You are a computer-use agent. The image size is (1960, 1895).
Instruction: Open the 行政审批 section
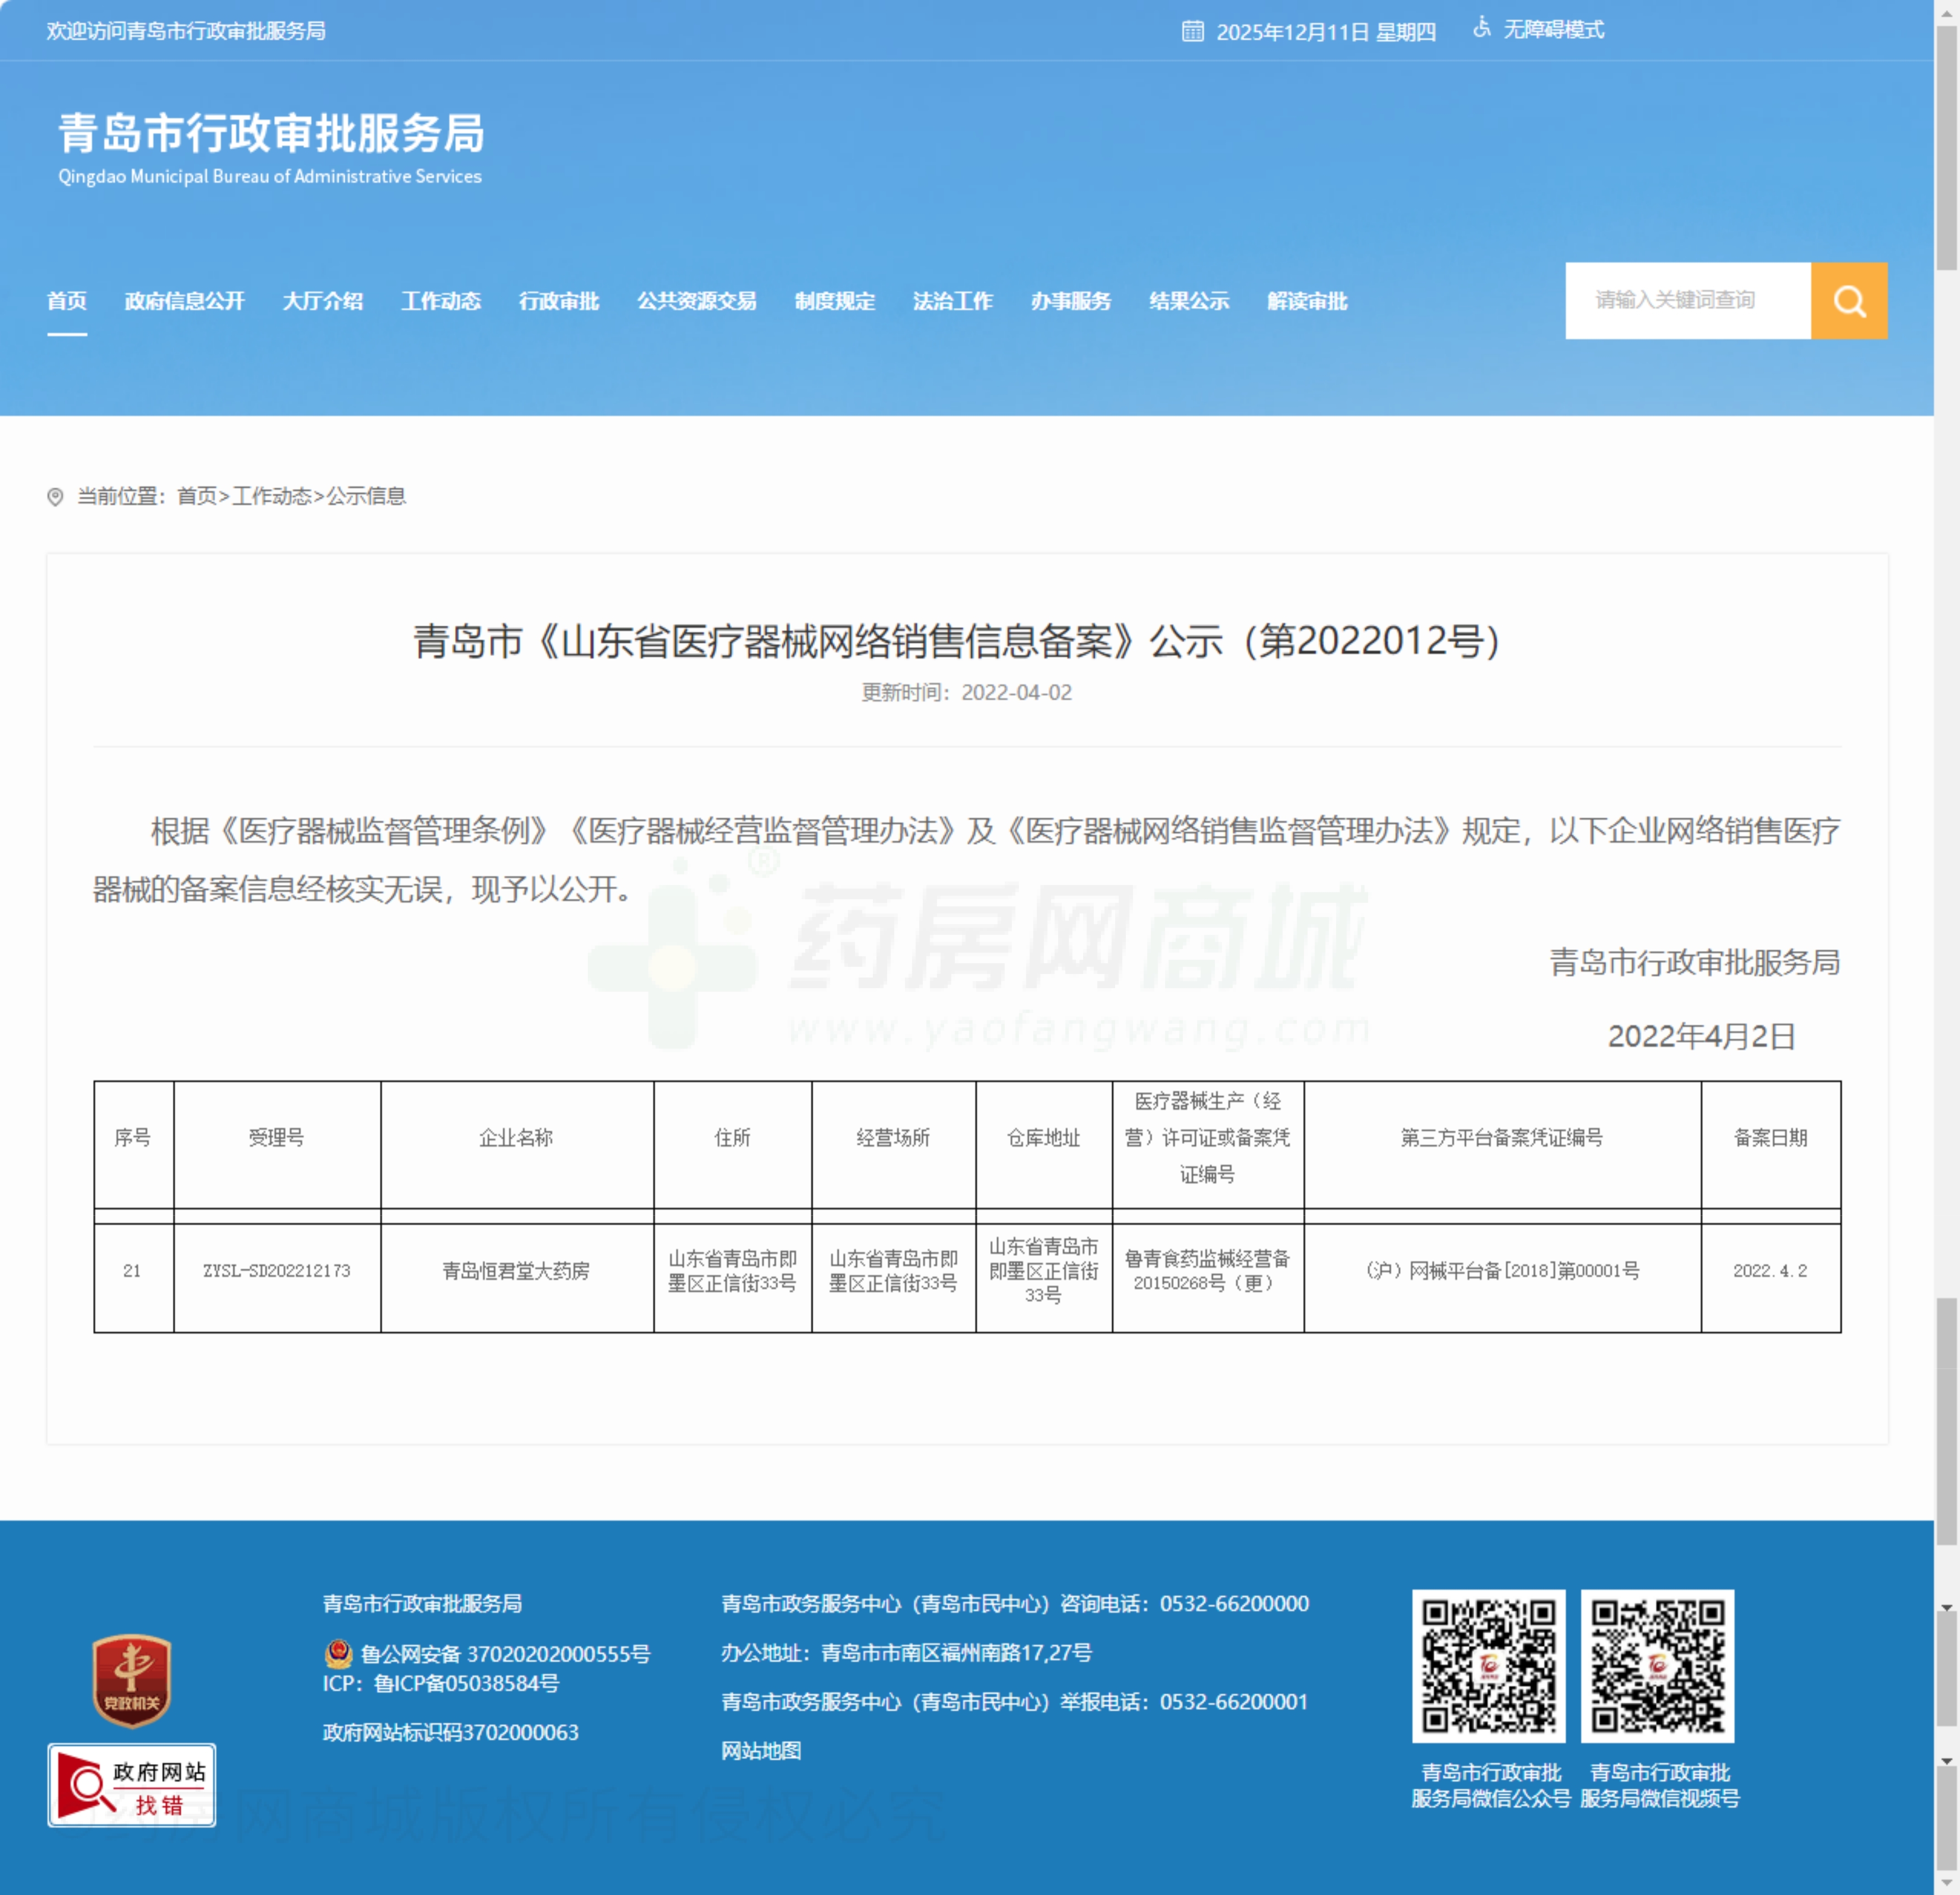click(559, 301)
